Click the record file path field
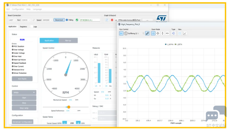Image resolution: width=229 pixels, height=130 pixels. (x=128, y=20)
